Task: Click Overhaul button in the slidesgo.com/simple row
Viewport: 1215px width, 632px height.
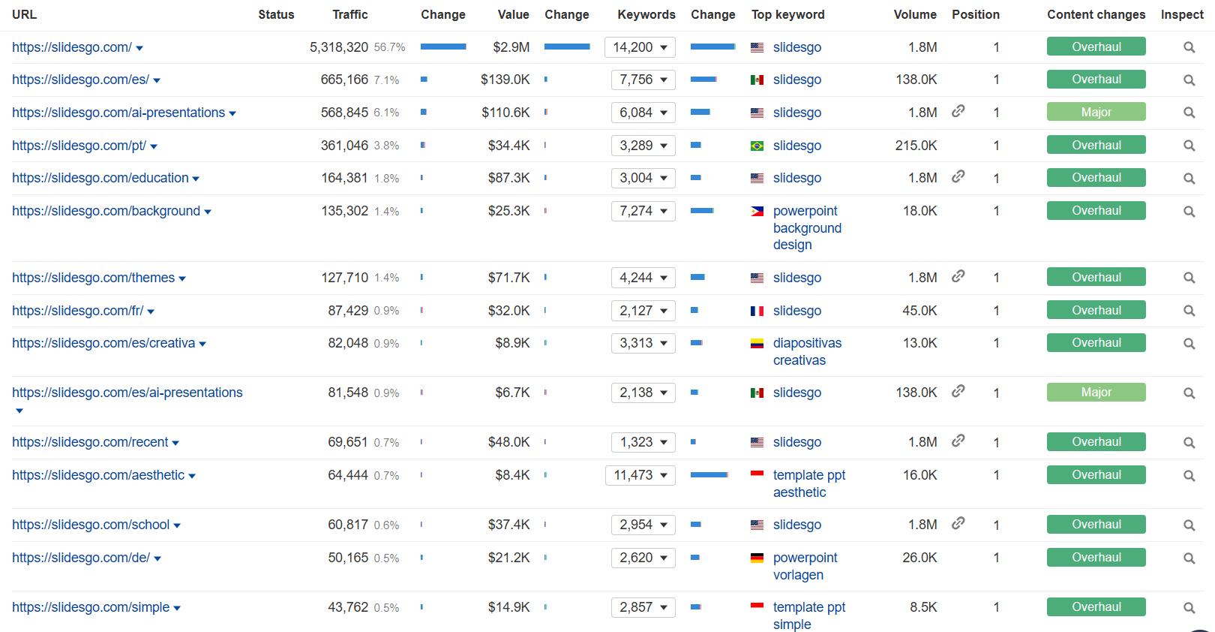Action: point(1096,606)
